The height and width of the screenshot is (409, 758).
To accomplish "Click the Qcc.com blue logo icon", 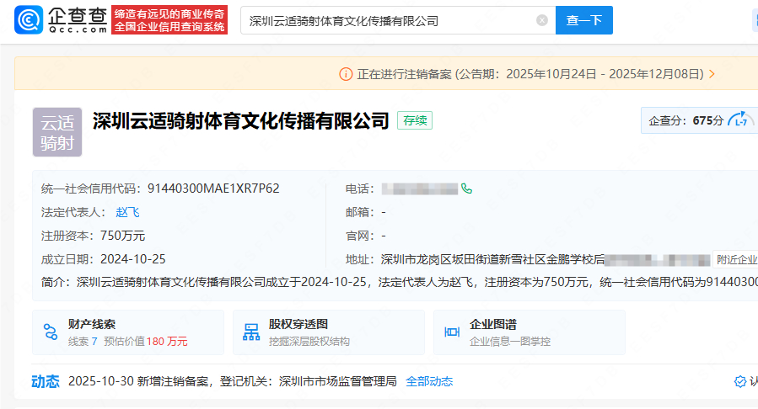I will [29, 19].
